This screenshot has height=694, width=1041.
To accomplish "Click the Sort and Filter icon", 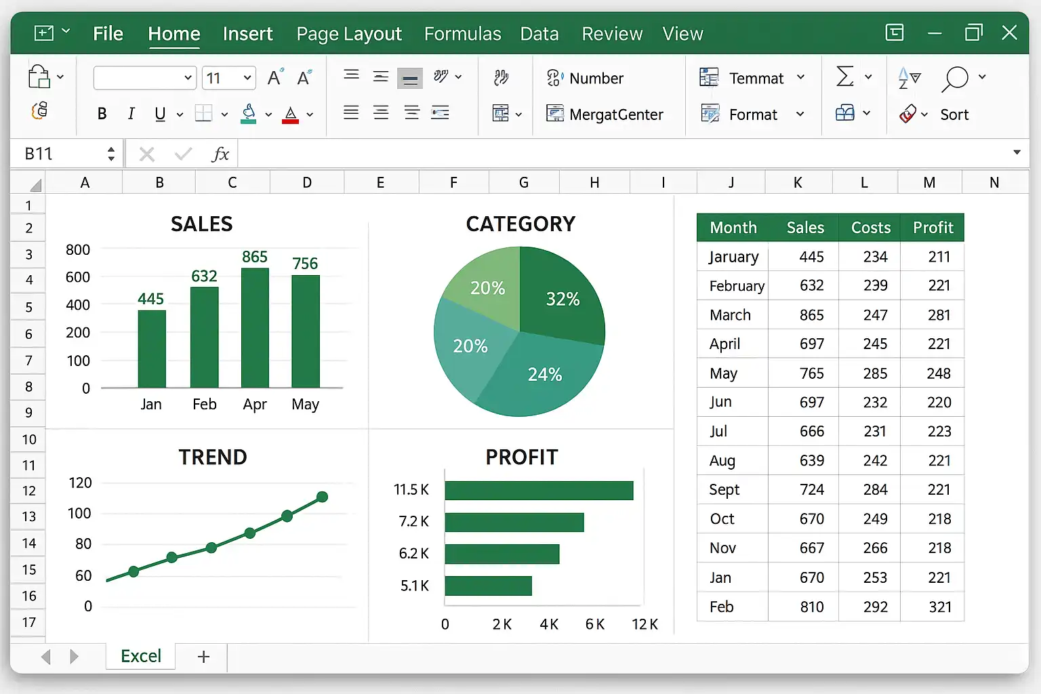I will pyautogui.click(x=909, y=78).
